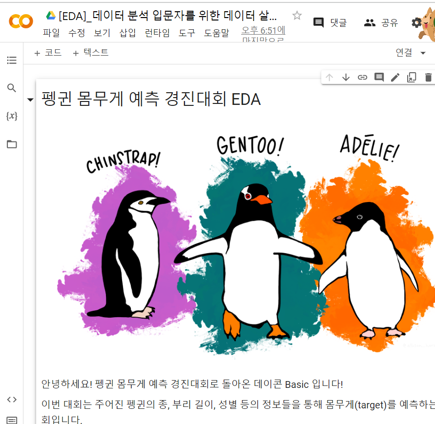Viewport: 435px width, 424px height.
Task: Copy the cell link via the link icon
Action: pyautogui.click(x=362, y=78)
